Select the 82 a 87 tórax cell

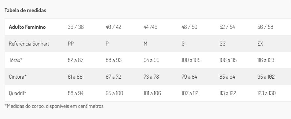(x=76, y=60)
